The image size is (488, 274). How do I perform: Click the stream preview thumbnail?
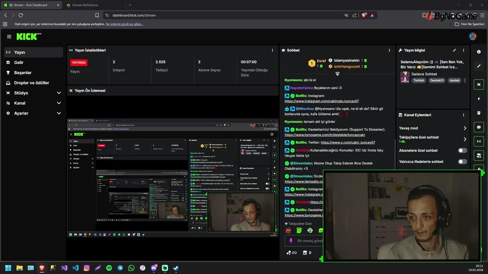pyautogui.click(x=173, y=178)
